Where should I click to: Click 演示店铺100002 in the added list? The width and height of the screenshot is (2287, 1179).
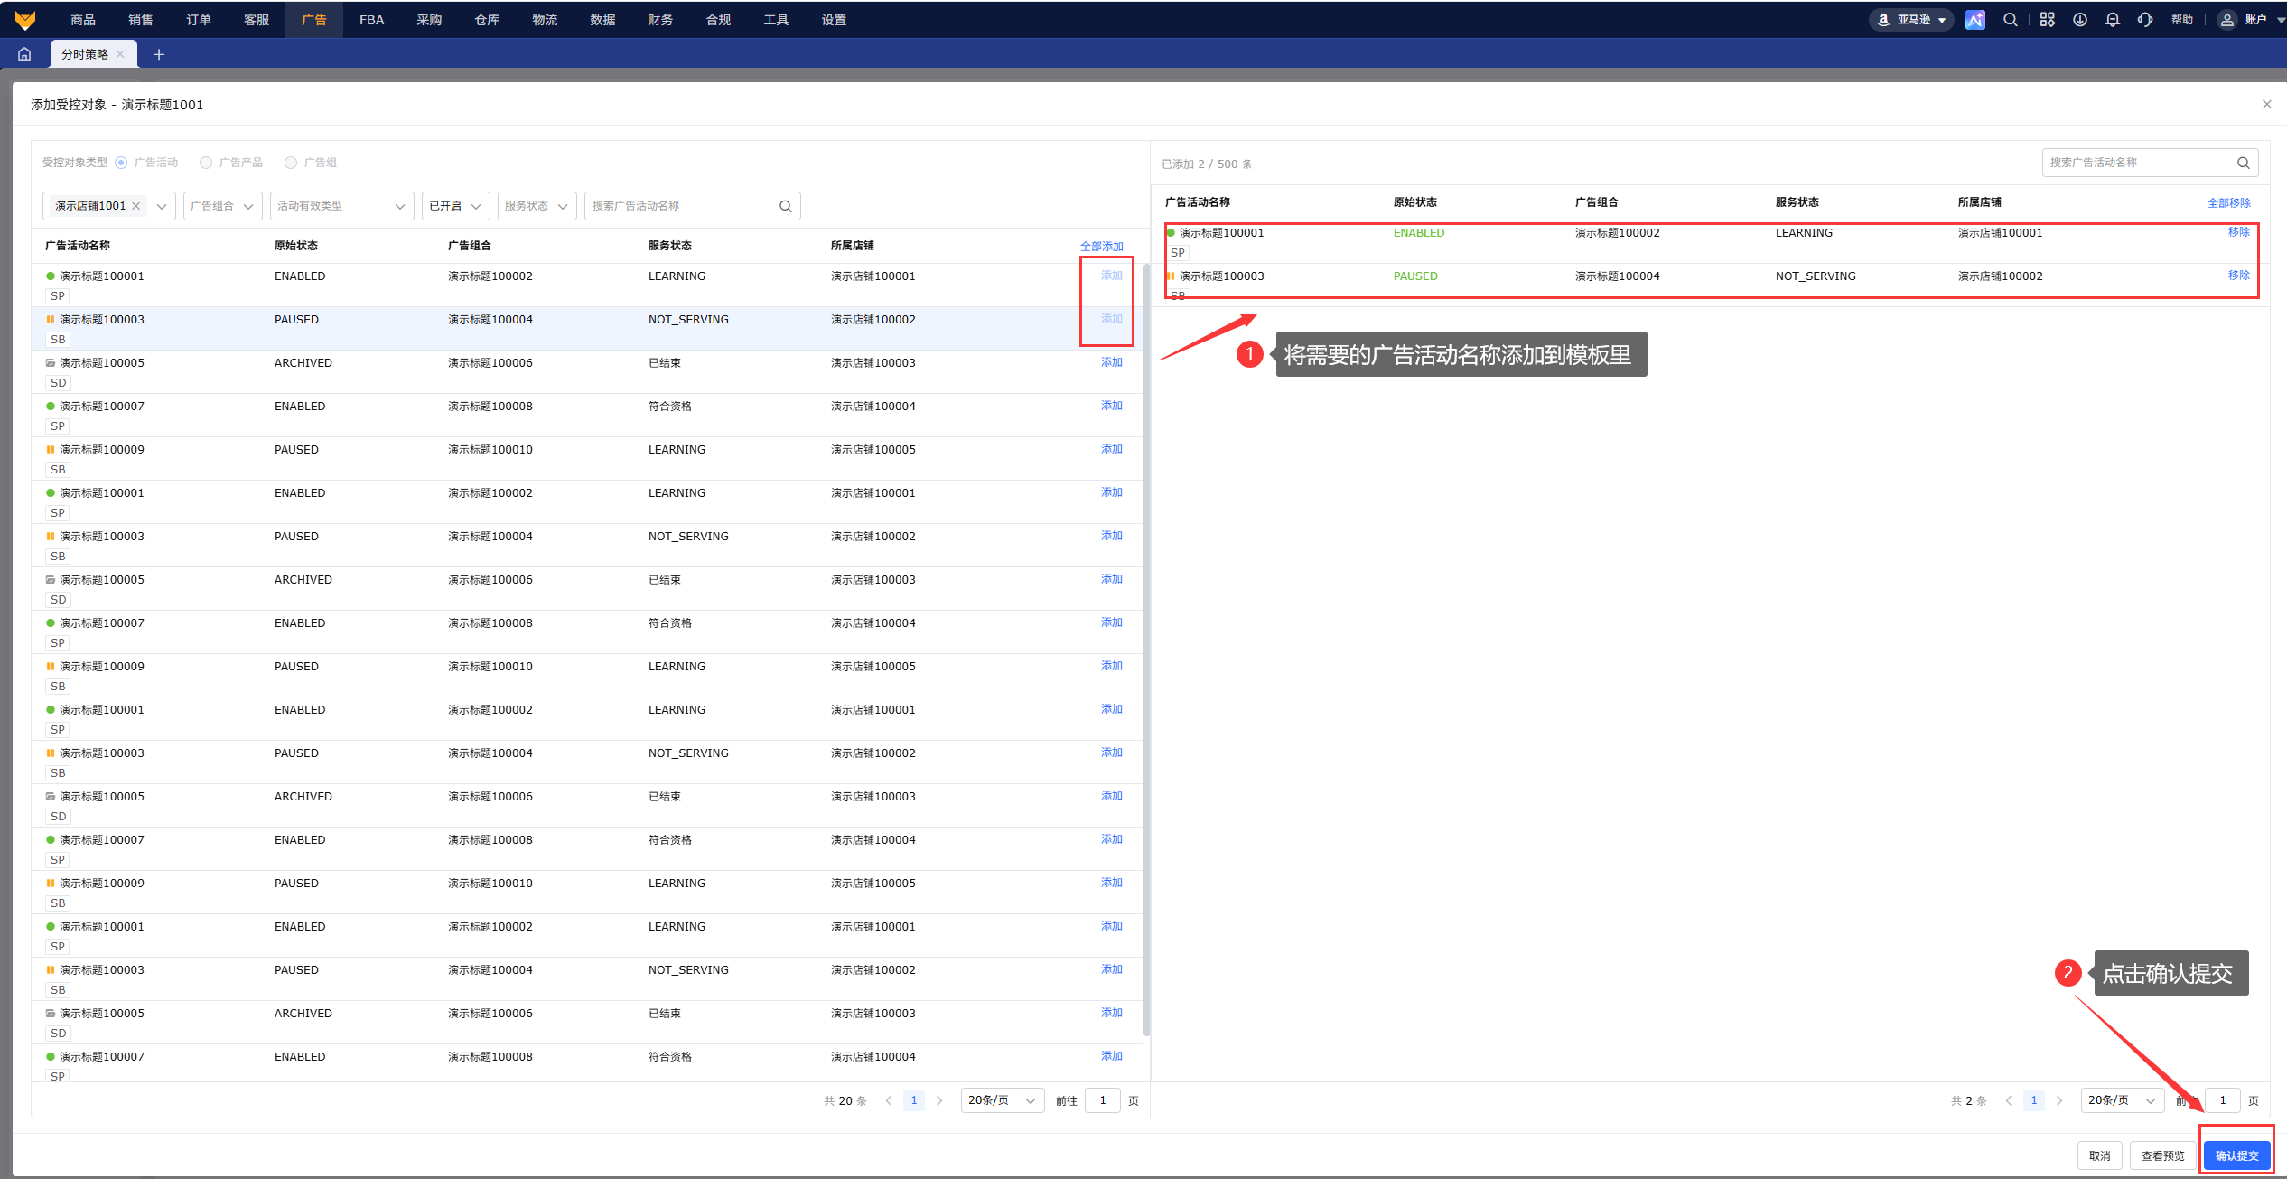point(2000,276)
